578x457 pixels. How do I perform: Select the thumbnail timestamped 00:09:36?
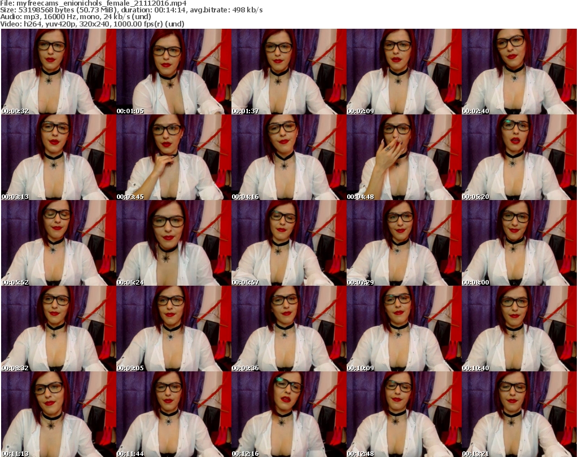point(288,329)
